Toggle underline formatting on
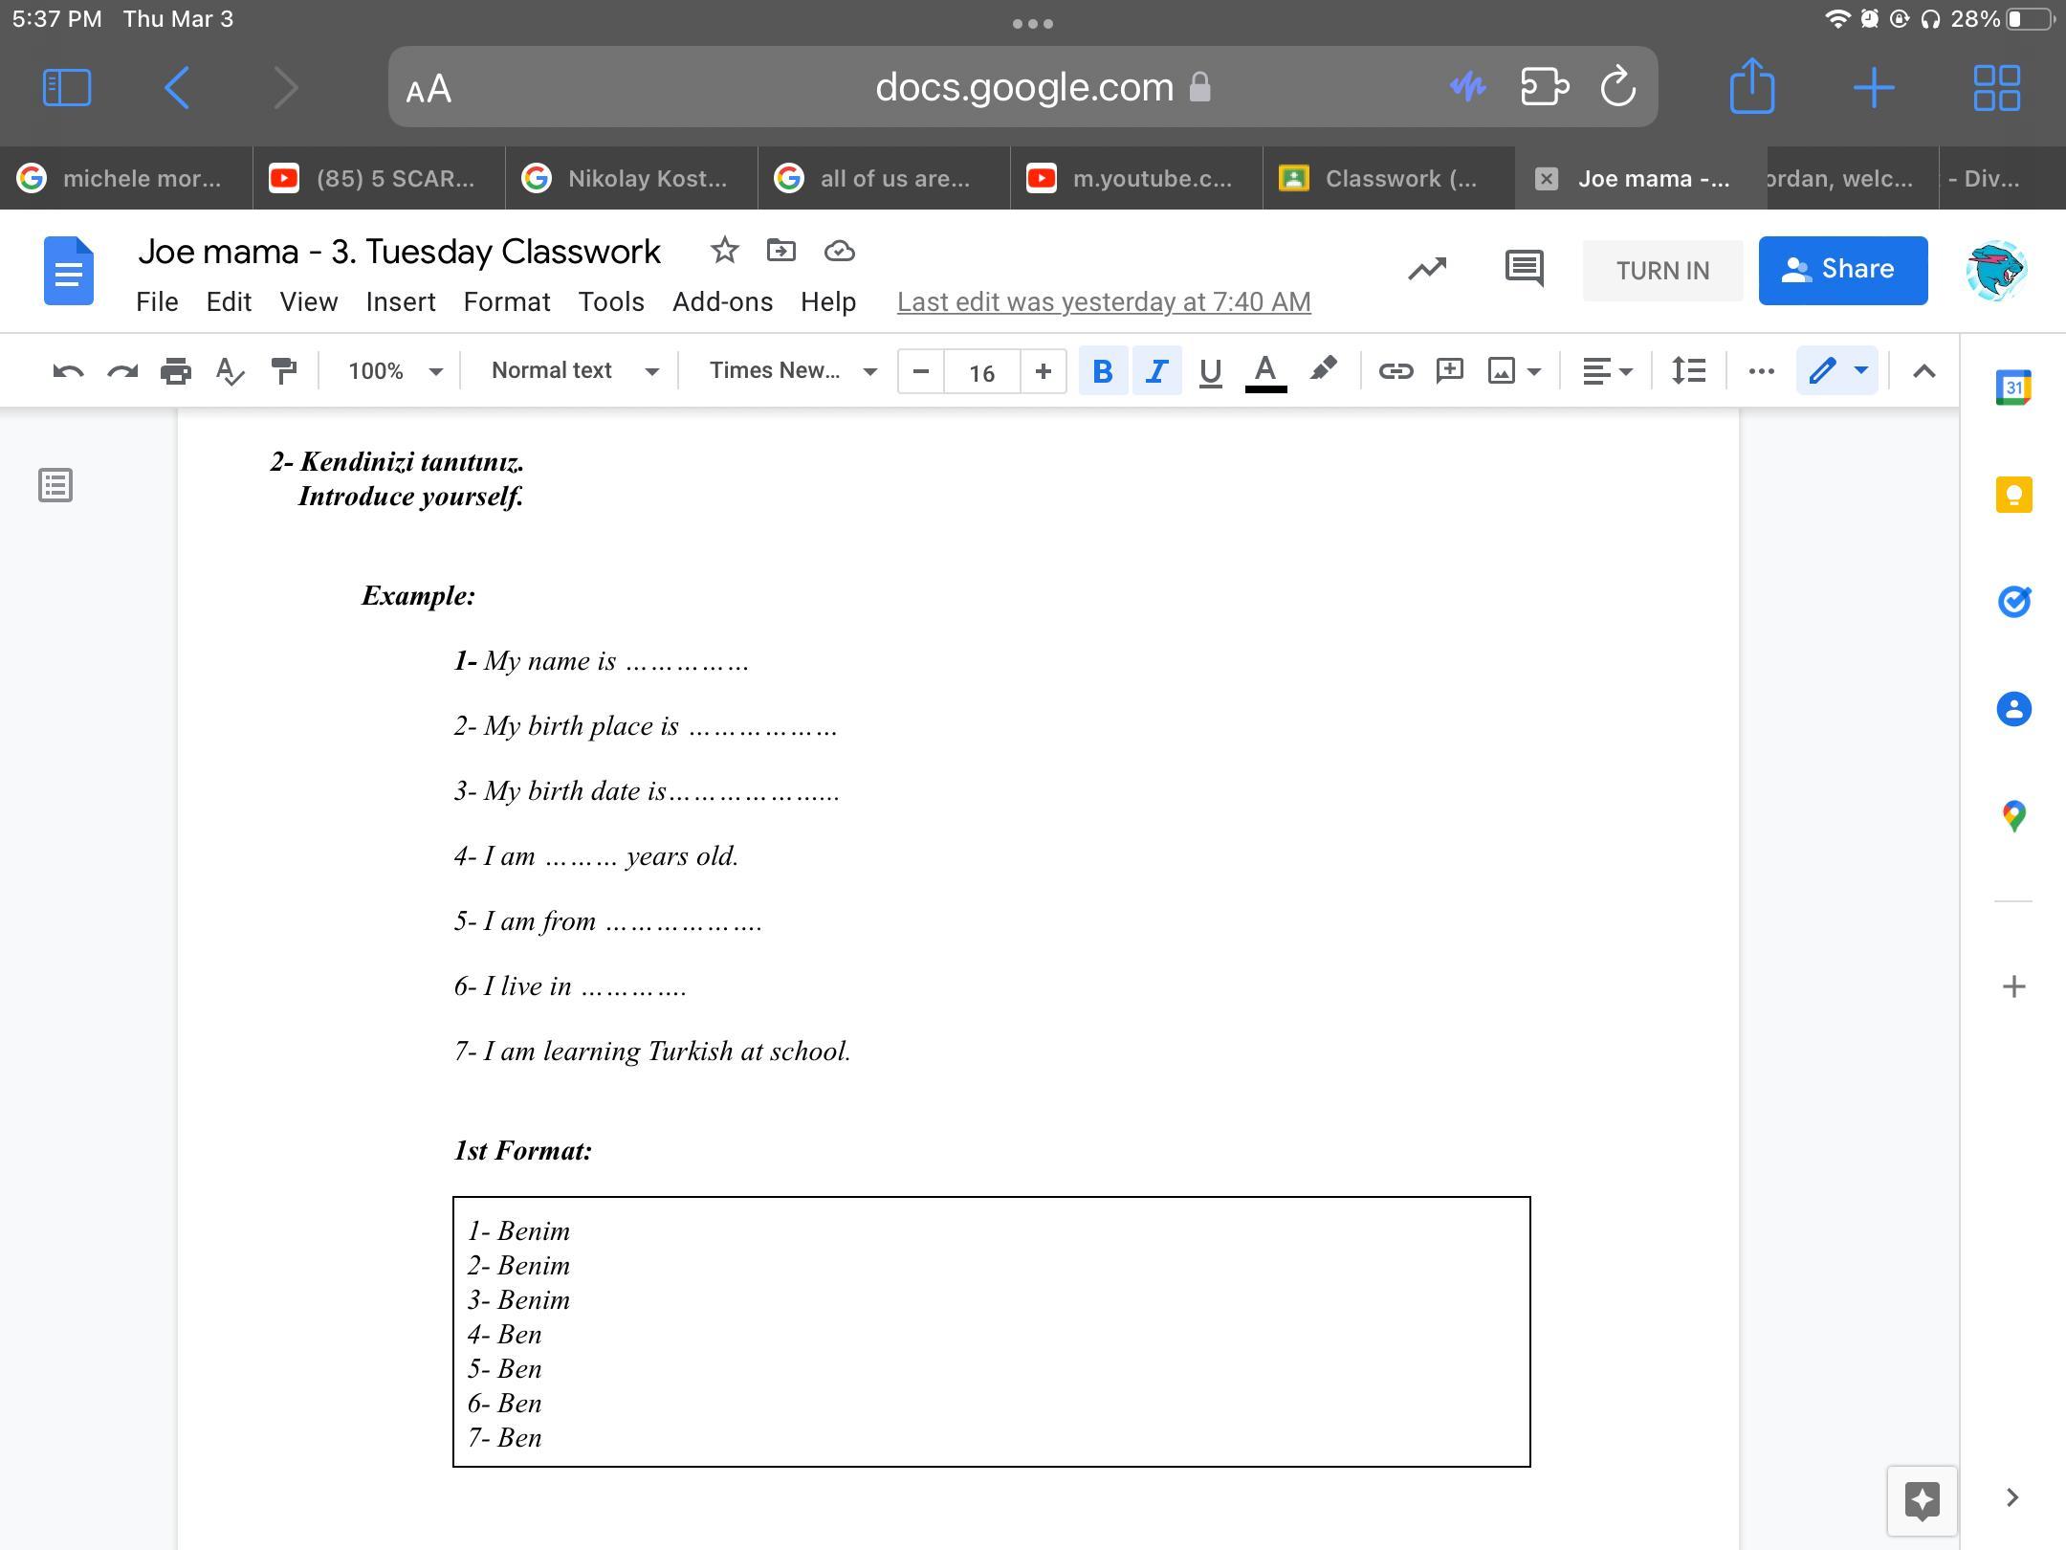This screenshot has height=1550, width=2066. [x=1210, y=371]
